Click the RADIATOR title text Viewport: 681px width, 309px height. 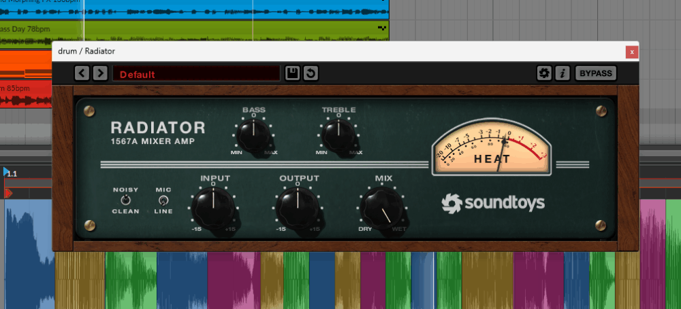pos(158,128)
